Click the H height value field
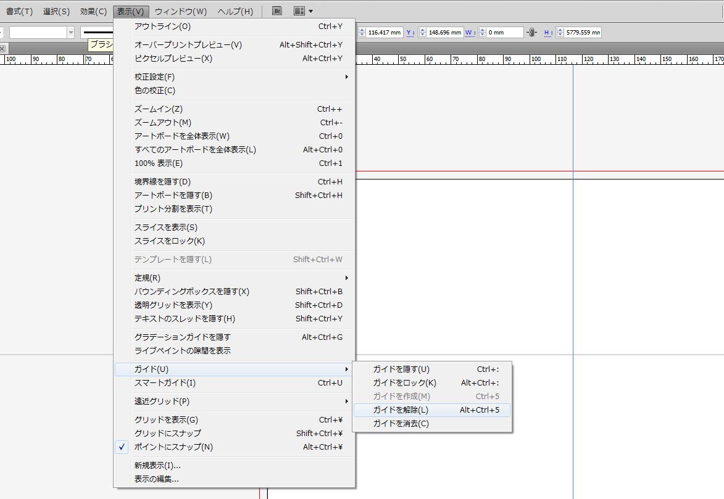Screen dimensions: 724x499 [x=583, y=32]
